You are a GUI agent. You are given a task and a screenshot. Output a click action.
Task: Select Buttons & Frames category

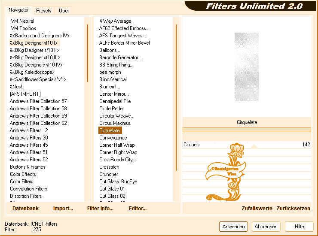click(x=28, y=167)
